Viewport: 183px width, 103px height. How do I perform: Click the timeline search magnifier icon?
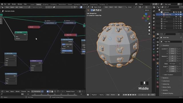2,94
